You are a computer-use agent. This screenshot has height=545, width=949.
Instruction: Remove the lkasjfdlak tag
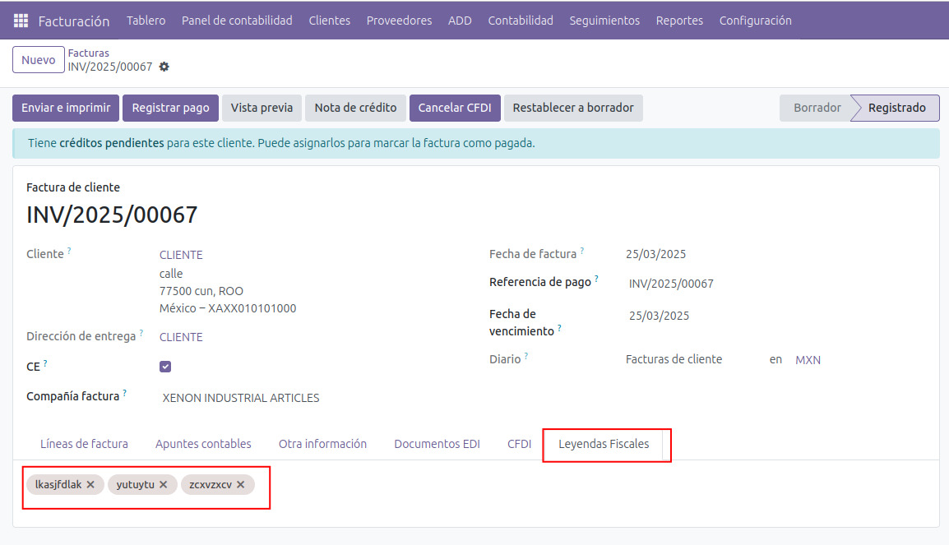coord(90,485)
